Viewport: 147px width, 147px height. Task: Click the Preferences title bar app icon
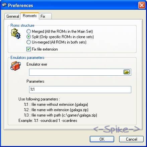point(4,5)
